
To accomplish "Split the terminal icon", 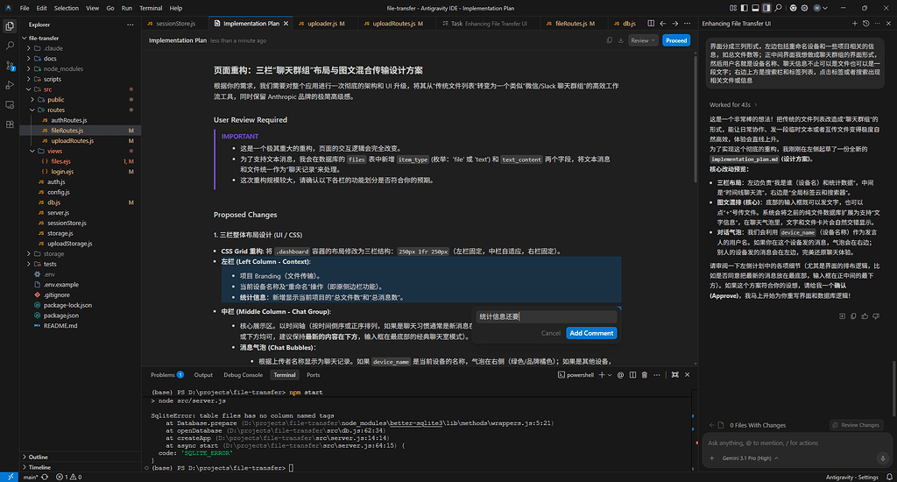I will coord(632,375).
